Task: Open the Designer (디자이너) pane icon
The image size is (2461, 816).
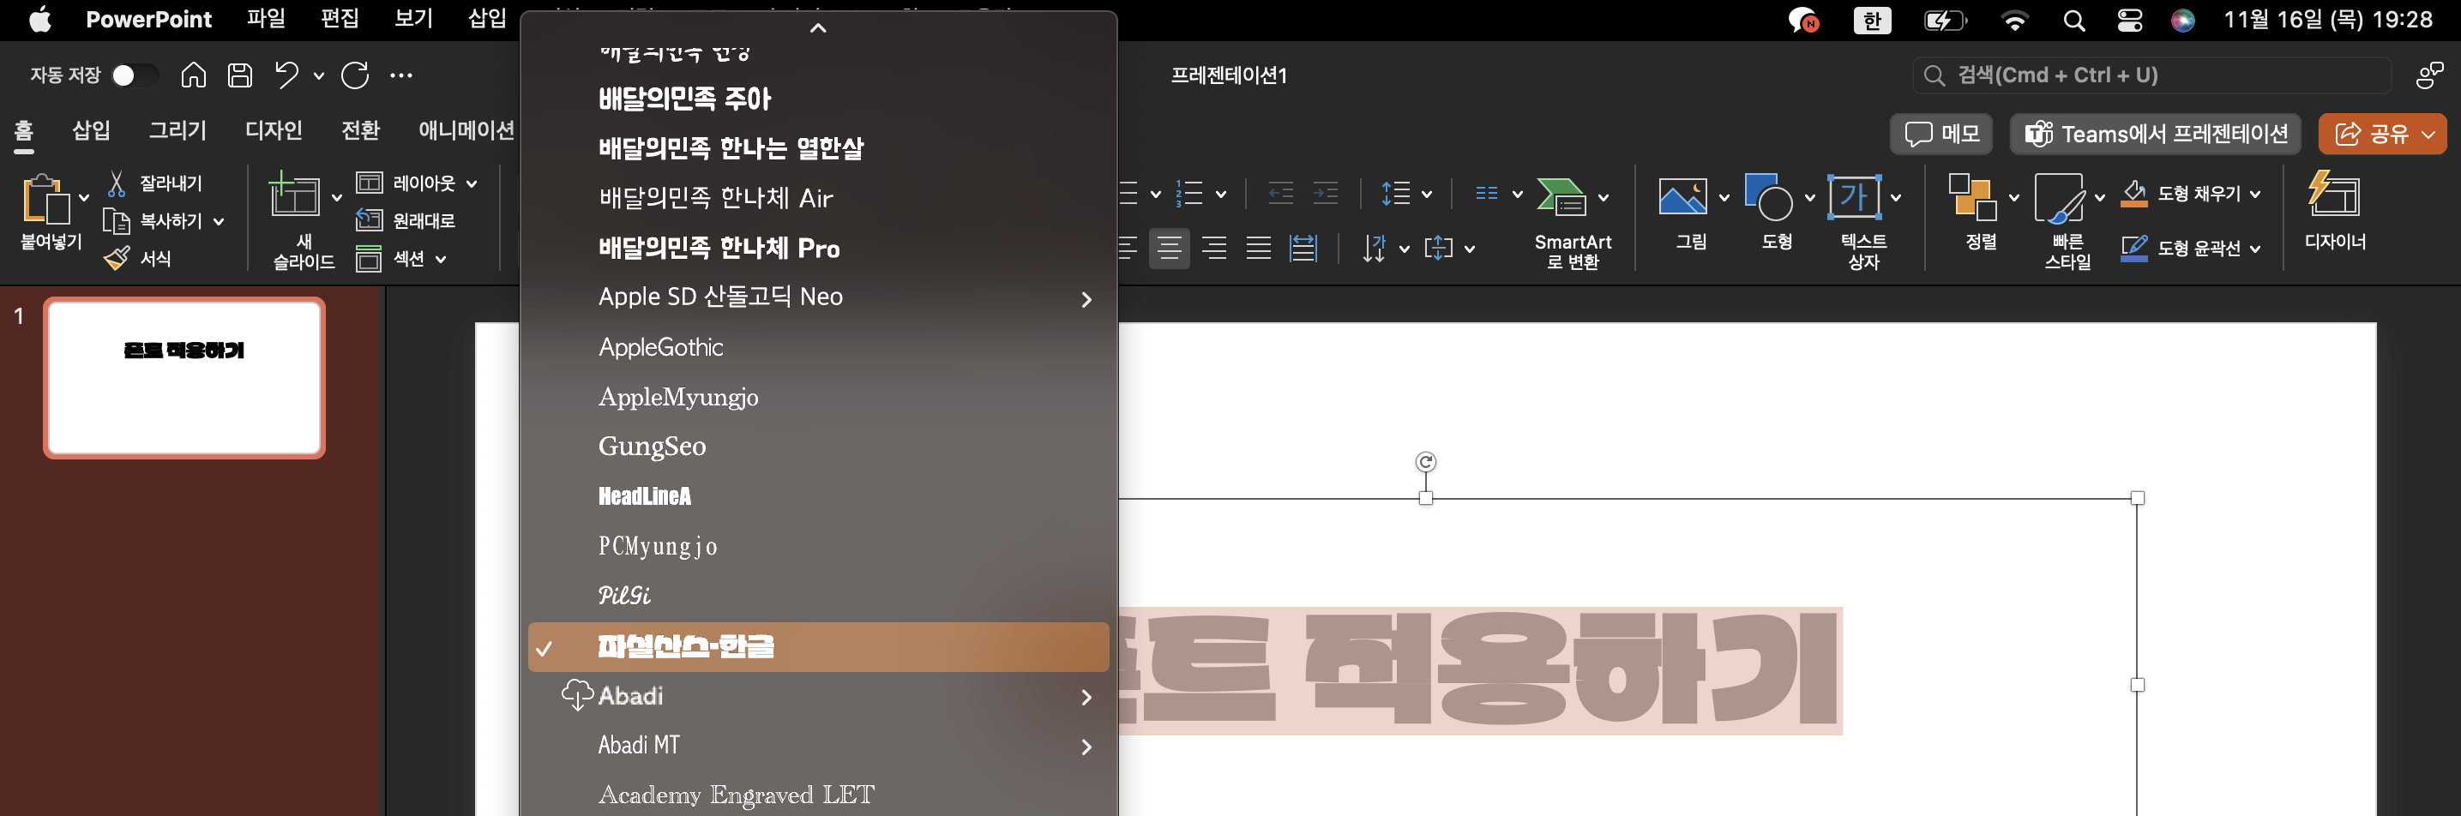Action: point(2333,194)
